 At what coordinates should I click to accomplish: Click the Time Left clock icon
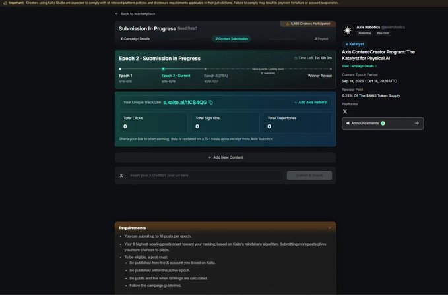click(x=296, y=58)
